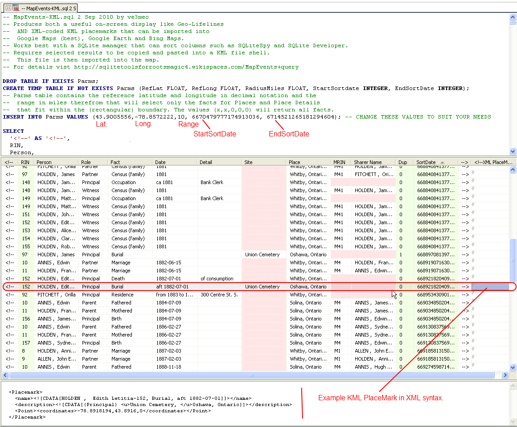Image resolution: width=517 pixels, height=427 pixels.
Task: Select '668897081397...' SortDate cell
Action: (435, 255)
